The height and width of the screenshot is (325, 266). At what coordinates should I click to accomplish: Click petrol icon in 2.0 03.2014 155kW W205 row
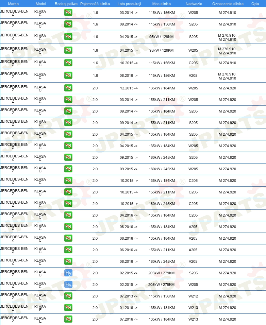pos(68,100)
